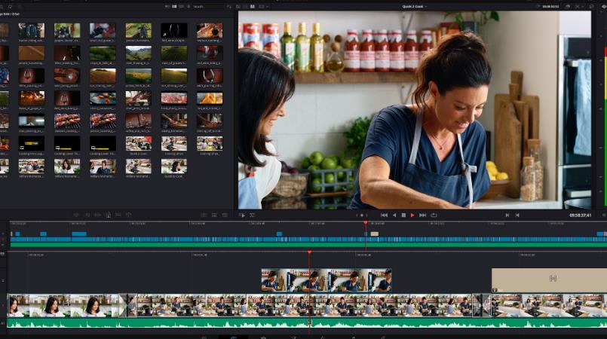Screen dimensions: 607x339
Task: Switch media pool to strip view
Action: coord(181,7)
